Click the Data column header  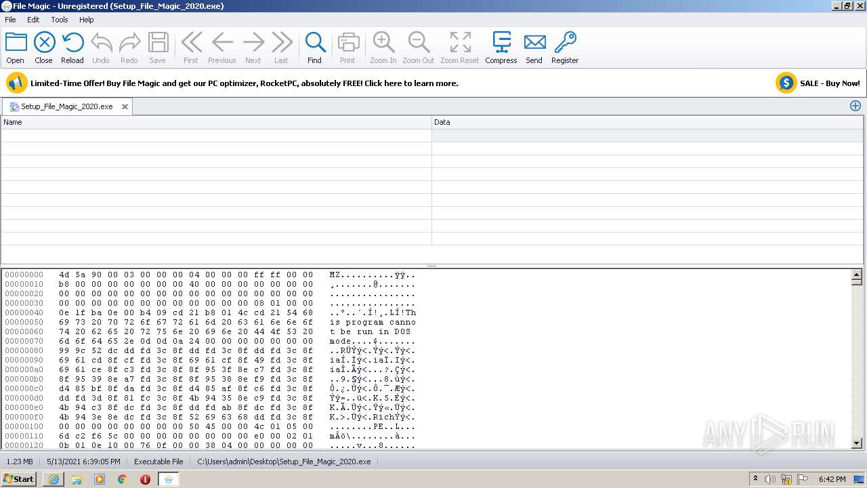coord(648,122)
